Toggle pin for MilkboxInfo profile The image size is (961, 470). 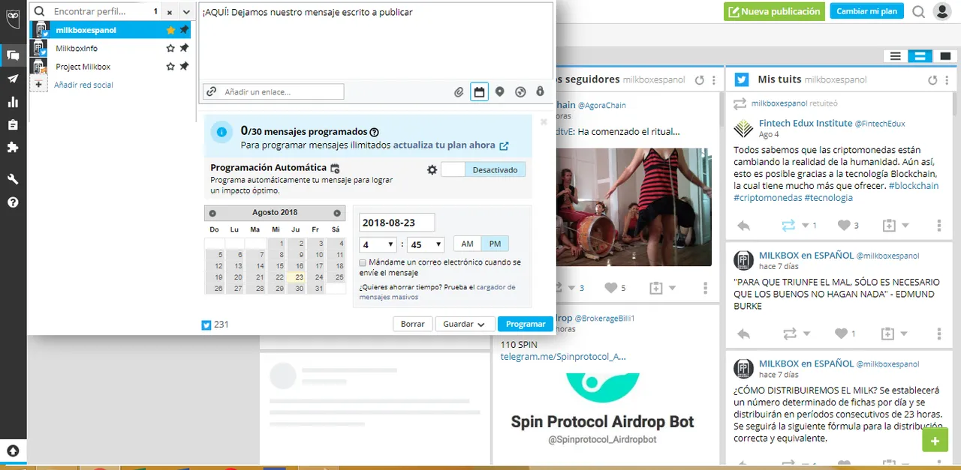(x=184, y=48)
